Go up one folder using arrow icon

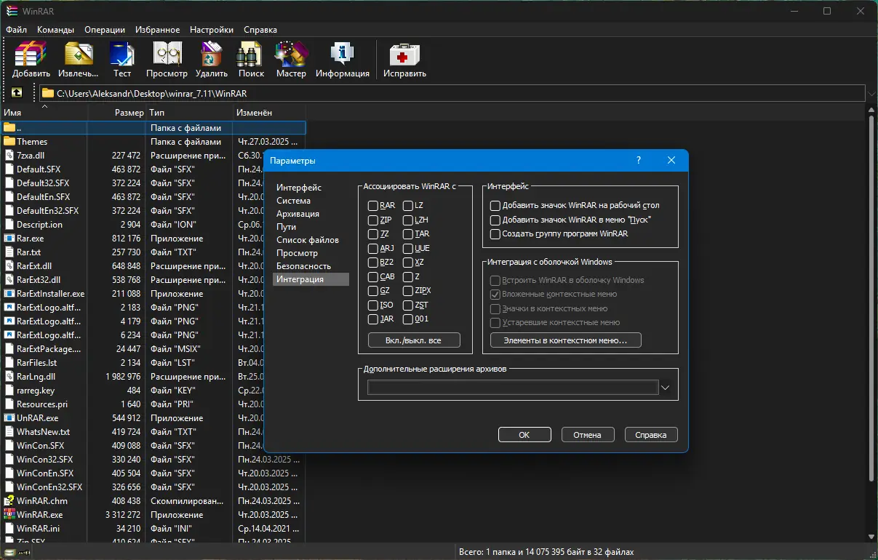(x=17, y=93)
